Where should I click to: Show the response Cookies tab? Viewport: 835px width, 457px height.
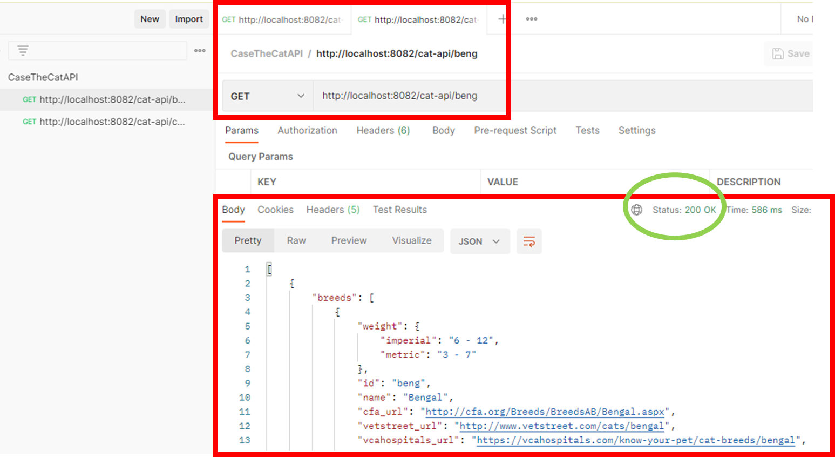pyautogui.click(x=275, y=210)
